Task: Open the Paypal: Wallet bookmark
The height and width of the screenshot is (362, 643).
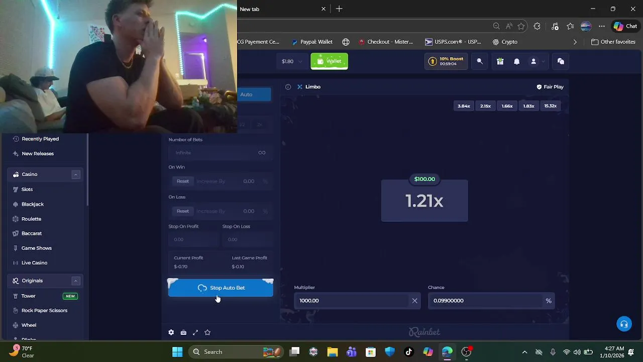Action: coord(312,42)
